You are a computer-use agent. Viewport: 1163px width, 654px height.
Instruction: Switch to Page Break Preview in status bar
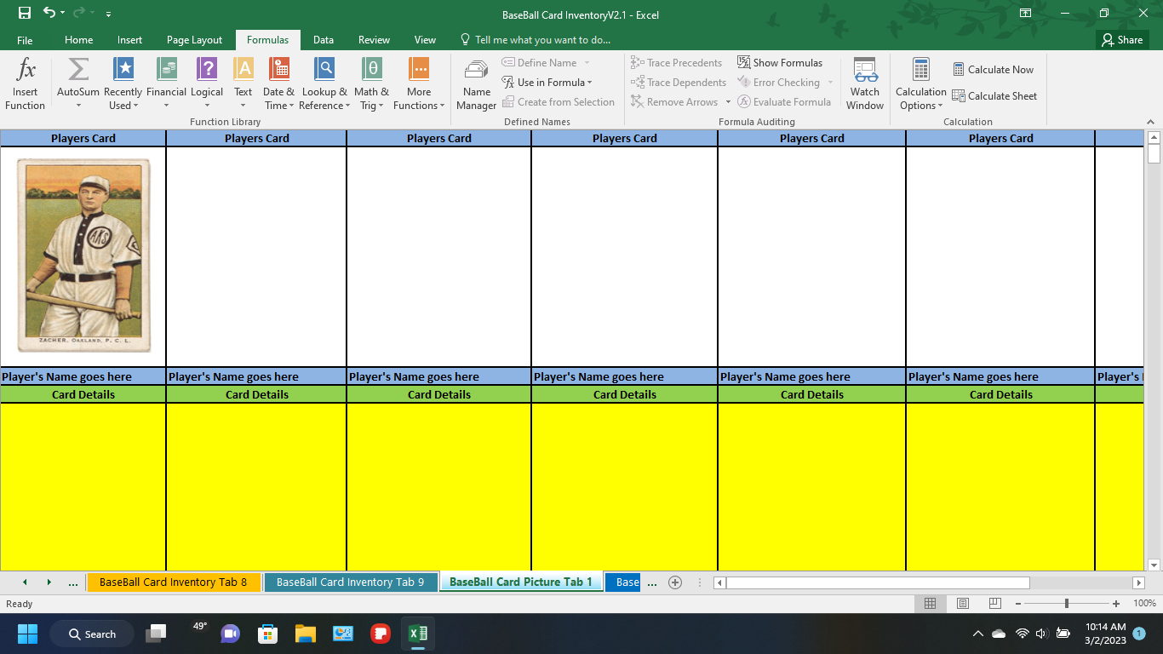994,604
